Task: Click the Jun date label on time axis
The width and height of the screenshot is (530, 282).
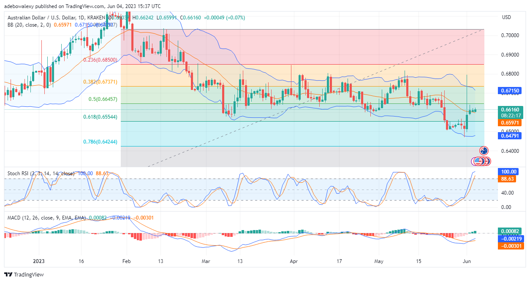Action: (x=467, y=261)
